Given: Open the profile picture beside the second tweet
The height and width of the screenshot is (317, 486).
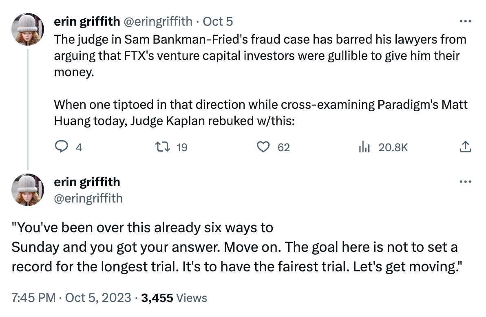Looking at the screenshot, I should tap(27, 190).
